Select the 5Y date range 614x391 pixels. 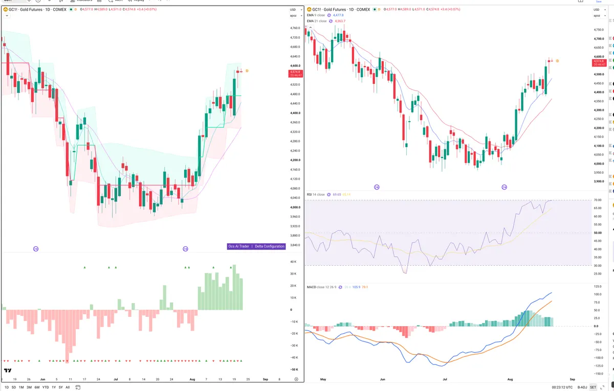[x=61, y=387]
